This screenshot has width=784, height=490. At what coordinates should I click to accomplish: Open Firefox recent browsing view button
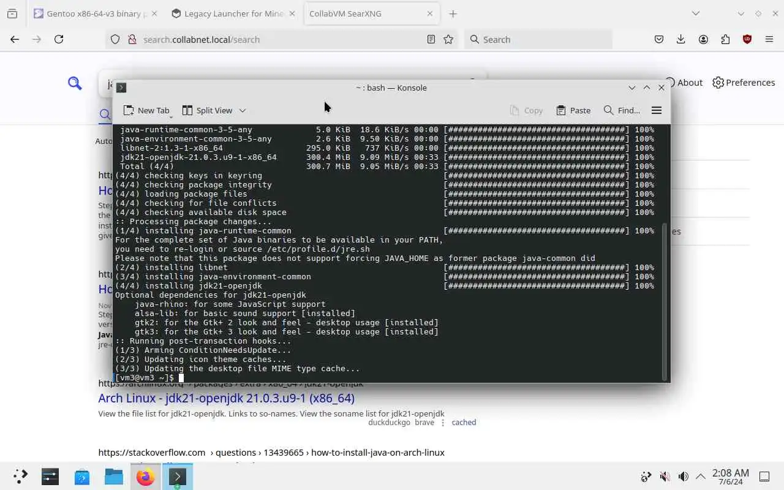(12, 13)
